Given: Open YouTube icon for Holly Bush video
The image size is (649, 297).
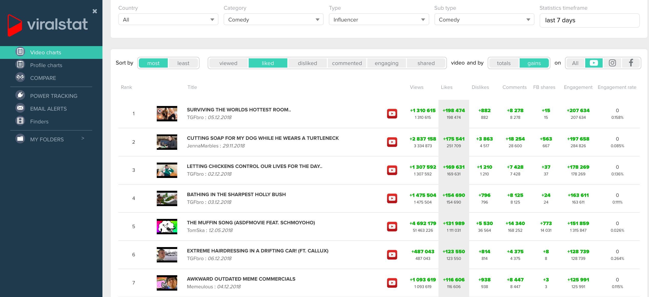Looking at the screenshot, I should coord(392,198).
